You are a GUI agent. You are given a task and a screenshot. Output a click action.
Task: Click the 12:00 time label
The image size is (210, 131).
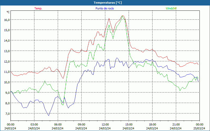coord(105,125)
